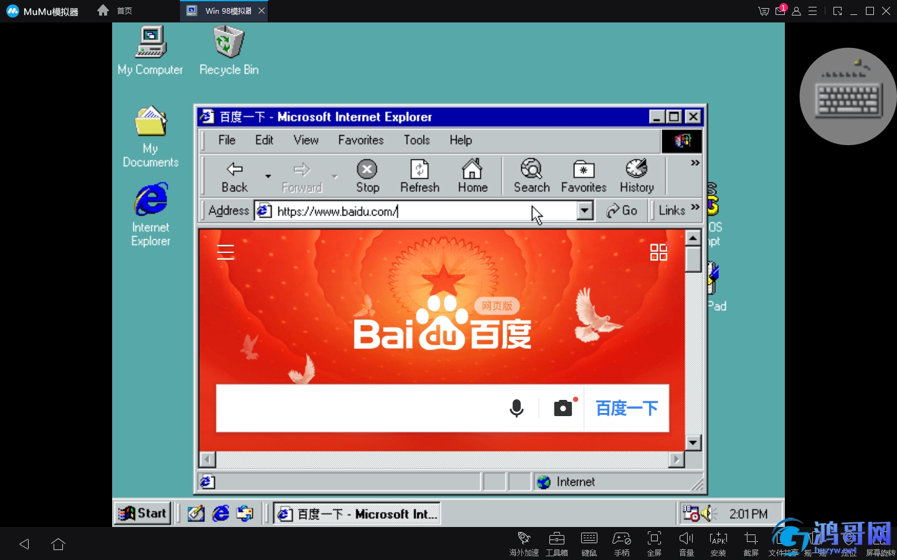Open the File menu
The height and width of the screenshot is (560, 897).
(x=227, y=140)
